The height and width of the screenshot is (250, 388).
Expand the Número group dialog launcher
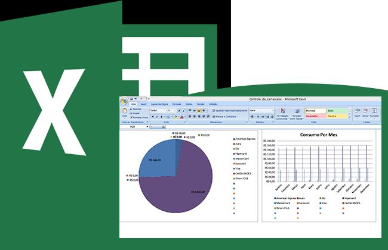click(x=273, y=122)
